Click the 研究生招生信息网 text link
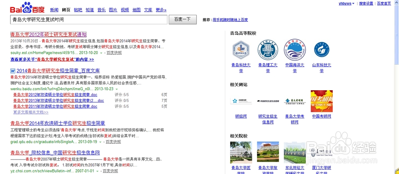 (268, 119)
